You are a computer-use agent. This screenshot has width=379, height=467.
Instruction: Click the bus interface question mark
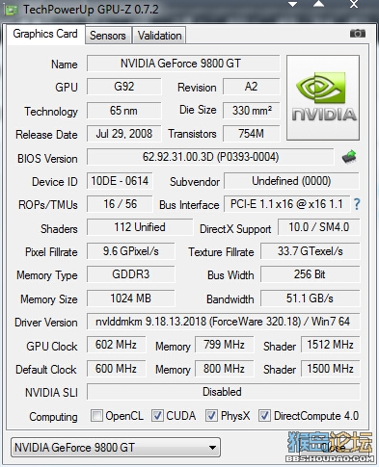[357, 204]
